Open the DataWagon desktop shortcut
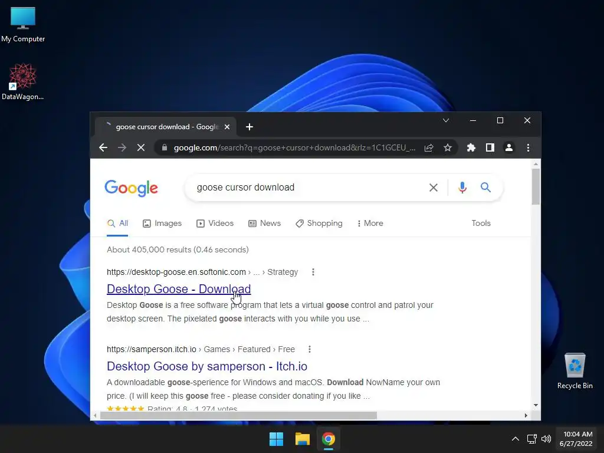604x453 pixels. [23, 81]
